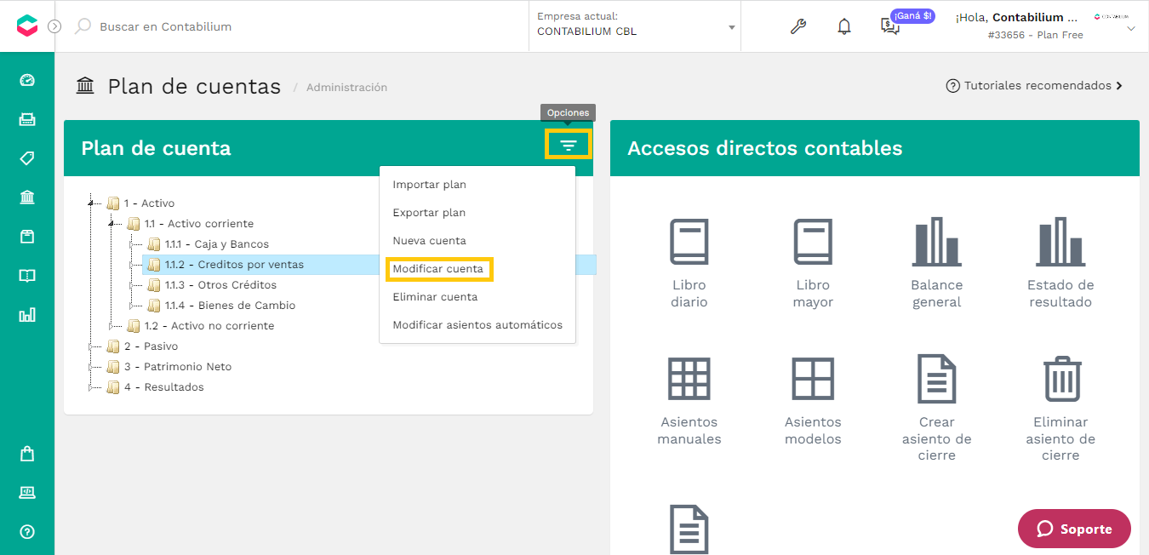Open the Balance general chart icon
This screenshot has height=555, width=1149.
[937, 242]
